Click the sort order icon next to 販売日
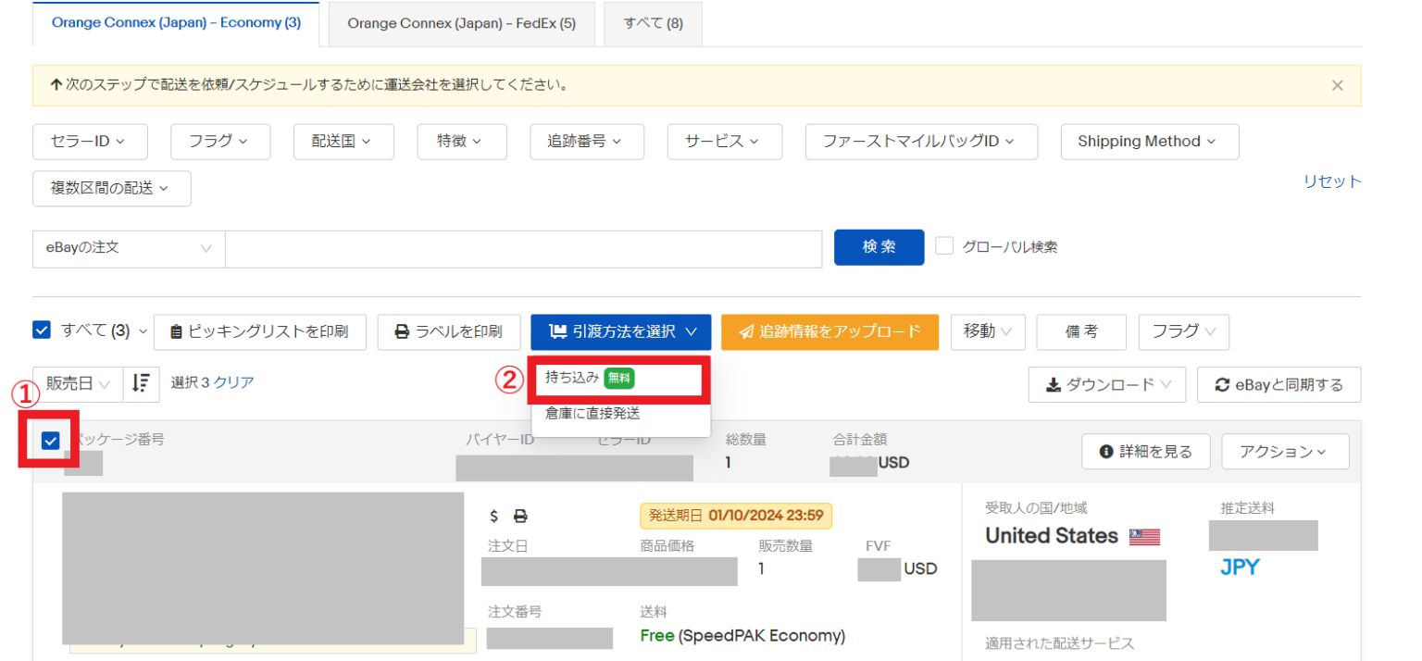The height and width of the screenshot is (661, 1422). click(141, 382)
